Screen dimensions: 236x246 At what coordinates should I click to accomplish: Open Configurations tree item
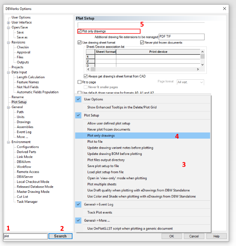[28, 147]
